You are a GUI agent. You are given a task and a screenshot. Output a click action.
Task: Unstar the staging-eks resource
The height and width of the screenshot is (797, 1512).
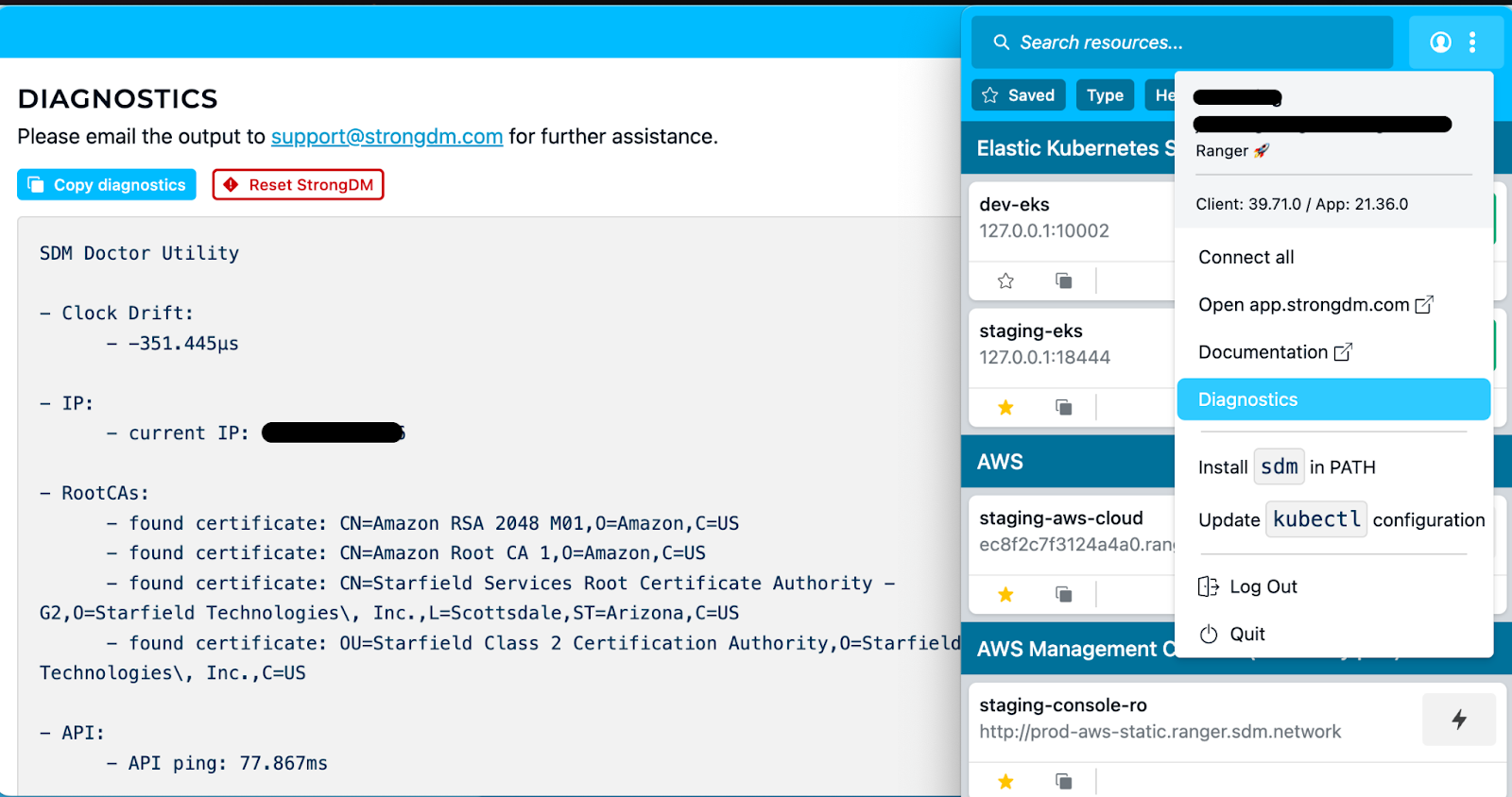click(x=1005, y=407)
